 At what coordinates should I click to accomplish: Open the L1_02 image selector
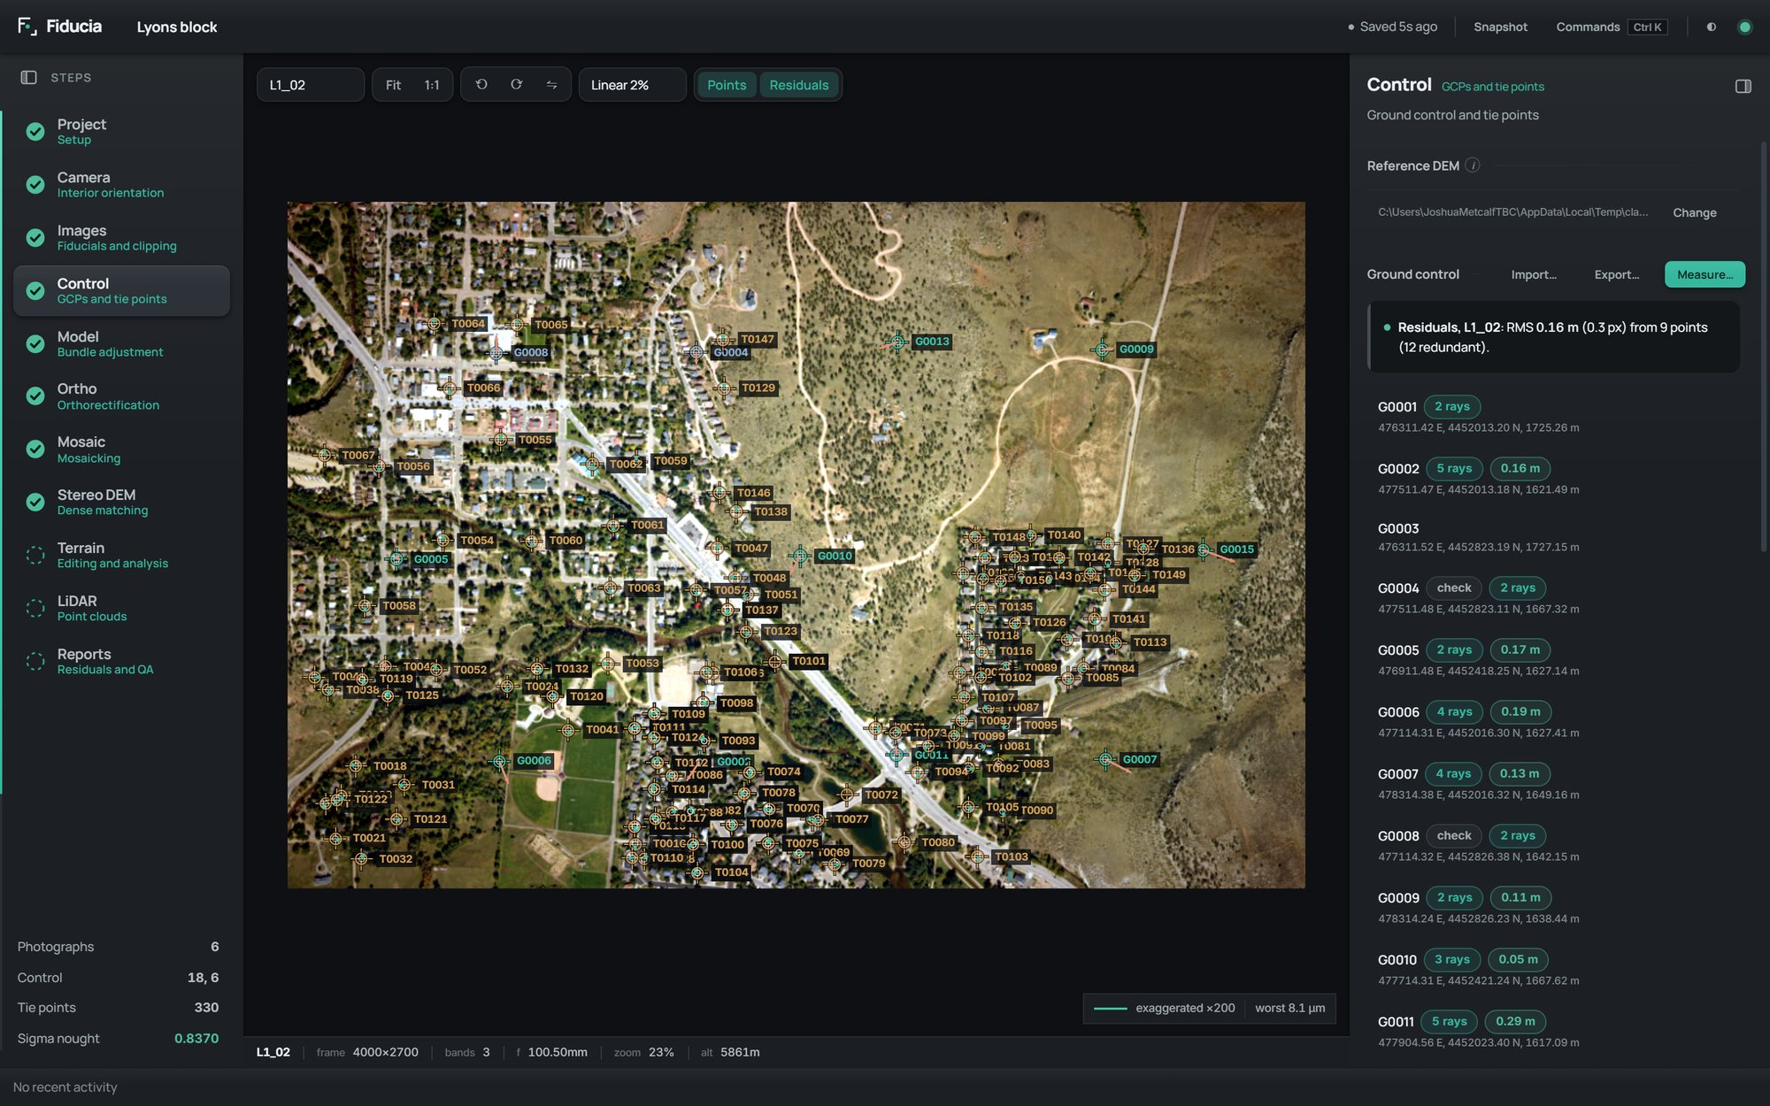[x=311, y=85]
